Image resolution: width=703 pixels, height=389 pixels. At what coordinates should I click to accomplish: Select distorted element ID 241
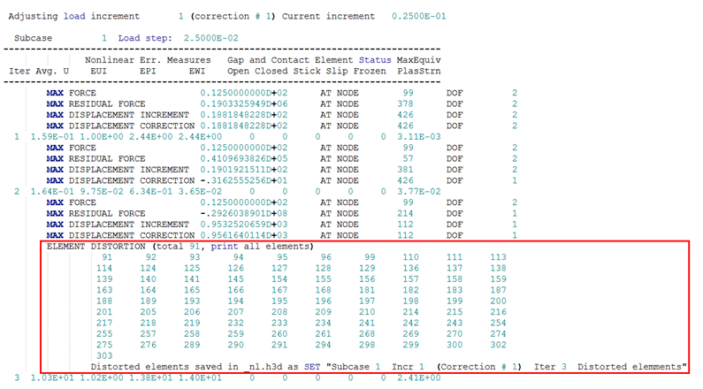[367, 323]
